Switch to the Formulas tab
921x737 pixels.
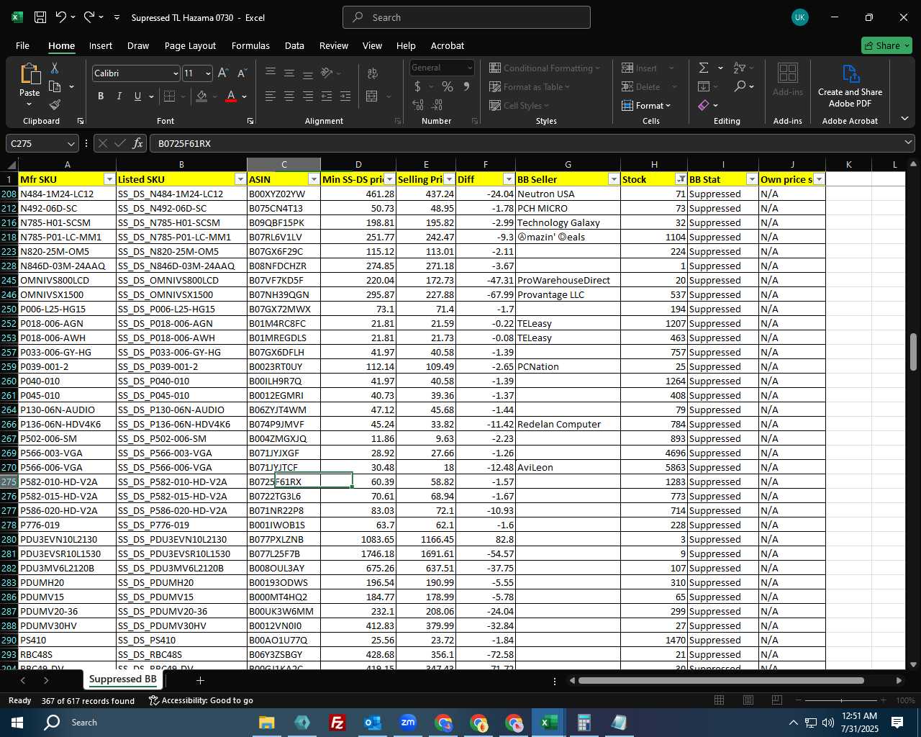coord(250,45)
